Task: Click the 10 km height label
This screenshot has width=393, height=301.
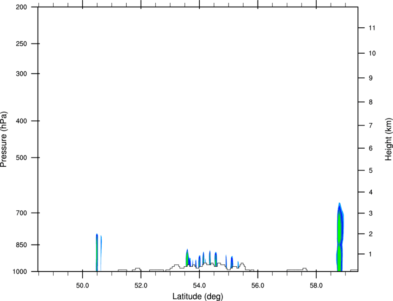Action: tap(372, 53)
